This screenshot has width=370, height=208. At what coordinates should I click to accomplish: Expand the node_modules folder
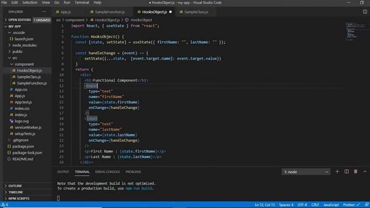24,45
